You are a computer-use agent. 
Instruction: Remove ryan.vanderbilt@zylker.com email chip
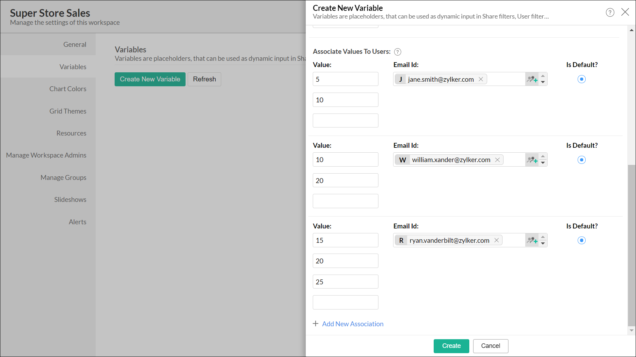pyautogui.click(x=497, y=240)
